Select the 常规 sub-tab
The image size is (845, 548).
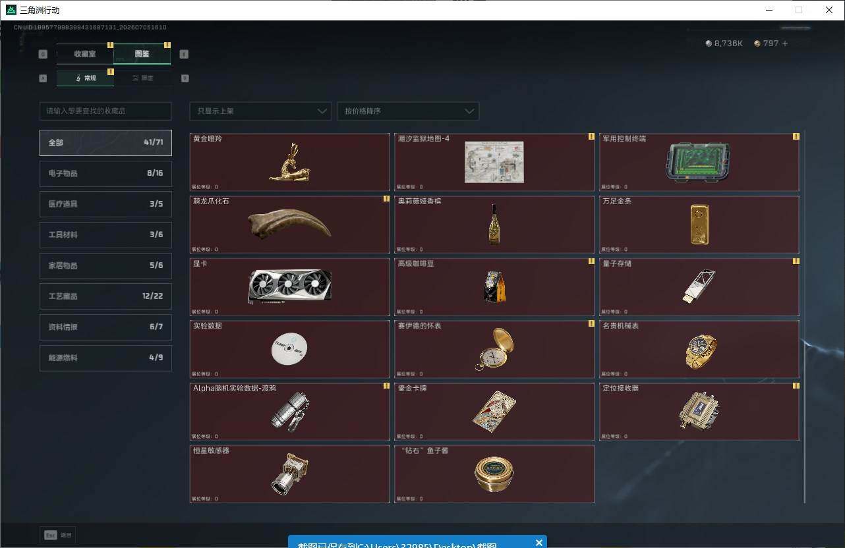coord(85,78)
